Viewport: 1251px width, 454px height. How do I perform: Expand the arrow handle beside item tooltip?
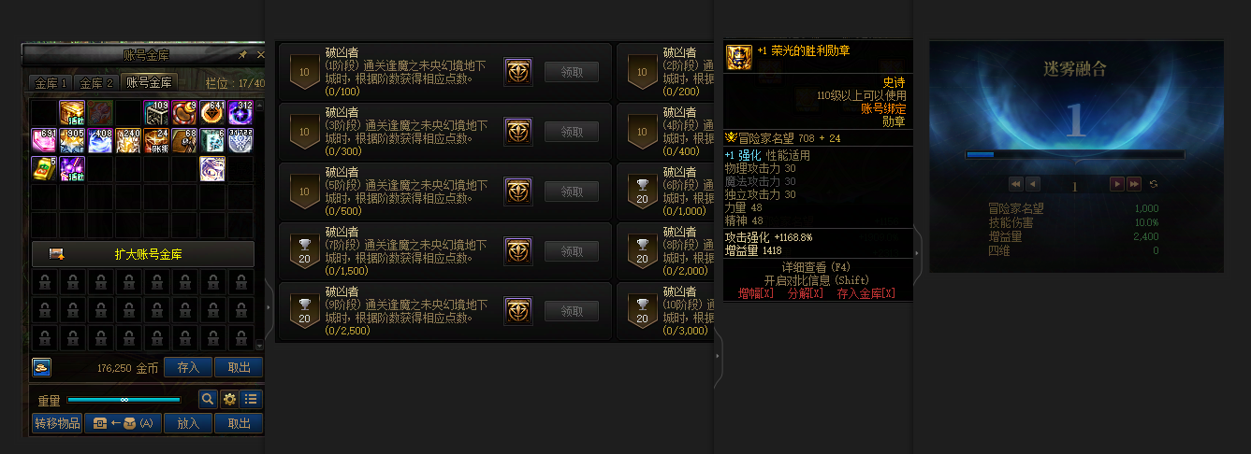point(917,252)
